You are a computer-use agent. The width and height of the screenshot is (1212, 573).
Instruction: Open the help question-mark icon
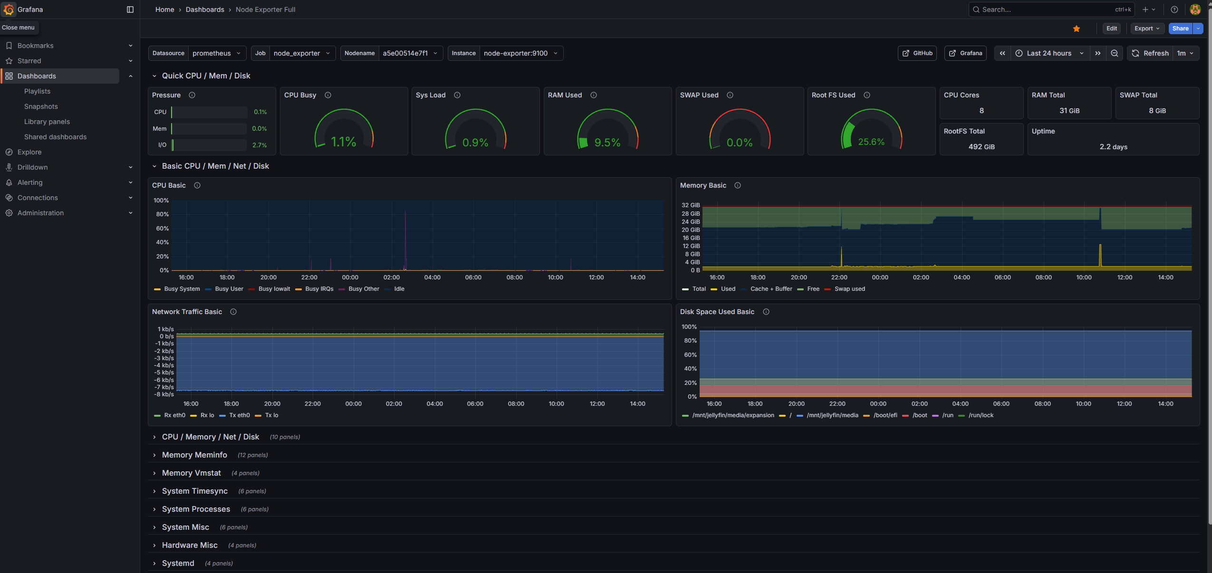click(x=1174, y=10)
